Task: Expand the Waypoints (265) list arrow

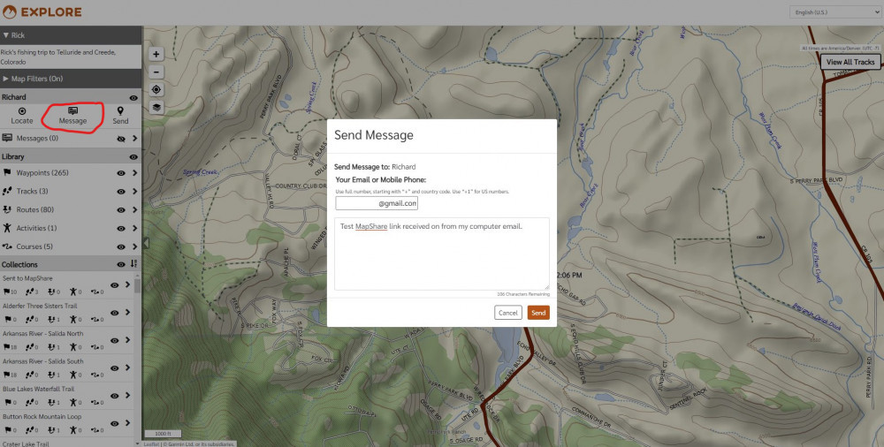Action: click(x=134, y=173)
